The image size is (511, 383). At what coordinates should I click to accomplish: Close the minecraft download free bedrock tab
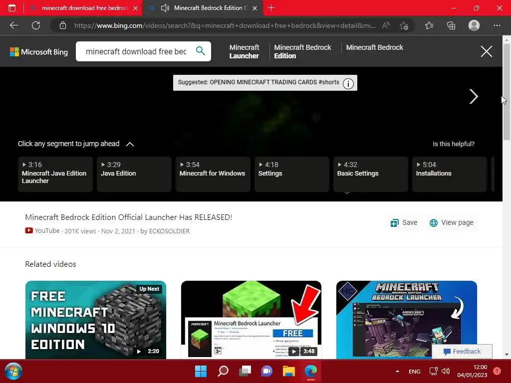pos(136,8)
